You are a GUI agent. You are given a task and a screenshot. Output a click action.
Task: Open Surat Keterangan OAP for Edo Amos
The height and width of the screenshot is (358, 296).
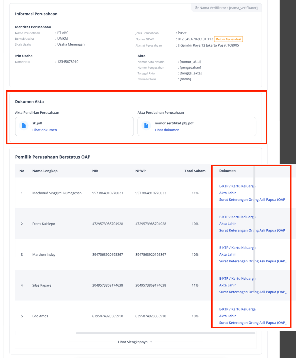click(253, 323)
